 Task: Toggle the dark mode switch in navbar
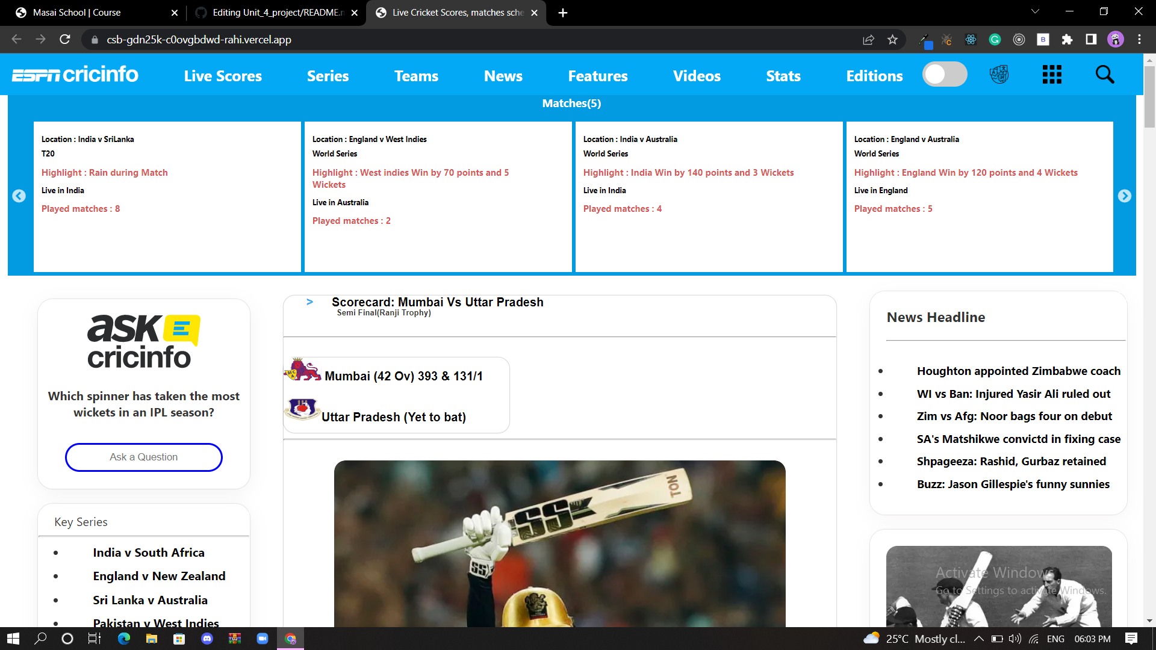(x=945, y=74)
